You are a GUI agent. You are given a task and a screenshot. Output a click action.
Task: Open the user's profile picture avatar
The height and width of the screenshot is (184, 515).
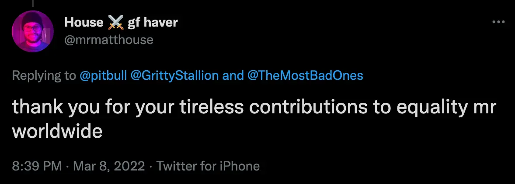[x=33, y=31]
